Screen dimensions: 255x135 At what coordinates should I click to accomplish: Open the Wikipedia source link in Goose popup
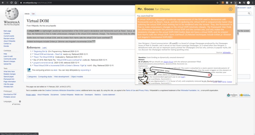pyautogui.click(x=227, y=52)
